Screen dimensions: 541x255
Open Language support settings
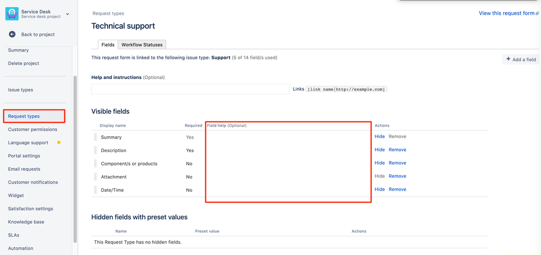28,142
